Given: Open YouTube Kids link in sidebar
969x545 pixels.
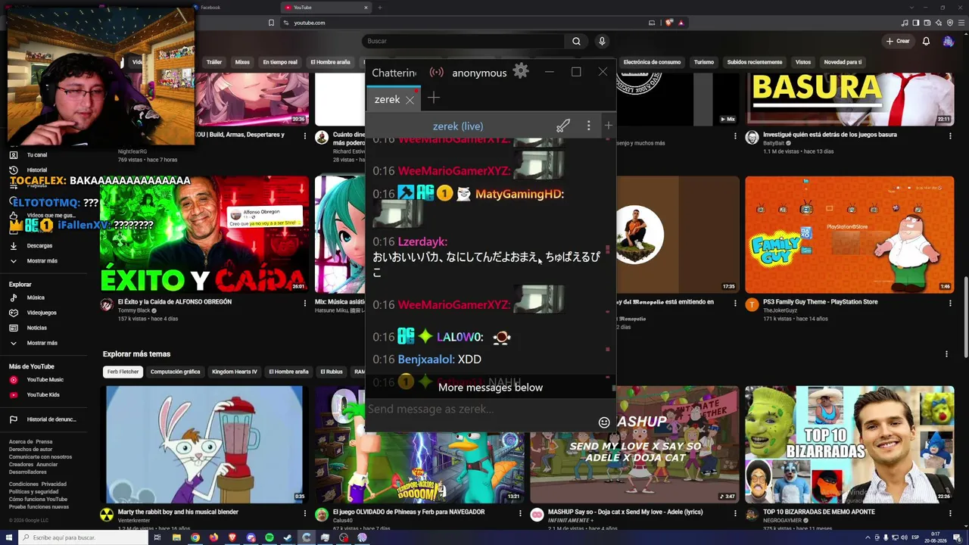Looking at the screenshot, I should (43, 394).
